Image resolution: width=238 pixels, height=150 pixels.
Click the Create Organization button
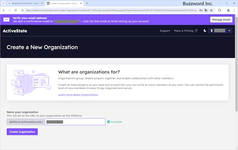(22, 132)
